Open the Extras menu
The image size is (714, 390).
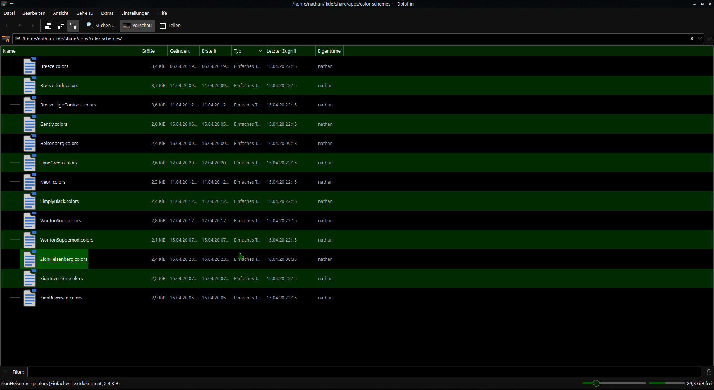click(107, 13)
